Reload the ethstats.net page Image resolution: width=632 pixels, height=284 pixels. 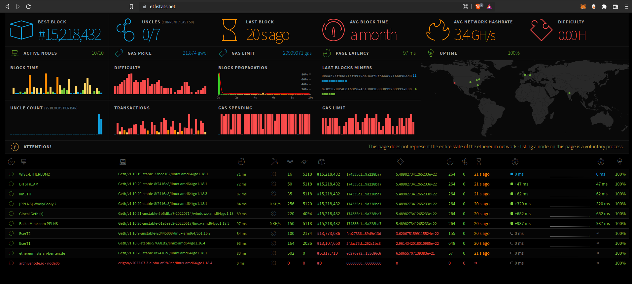pyautogui.click(x=28, y=7)
